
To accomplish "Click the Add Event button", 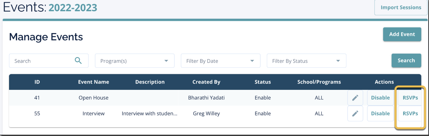I will [x=402, y=34].
